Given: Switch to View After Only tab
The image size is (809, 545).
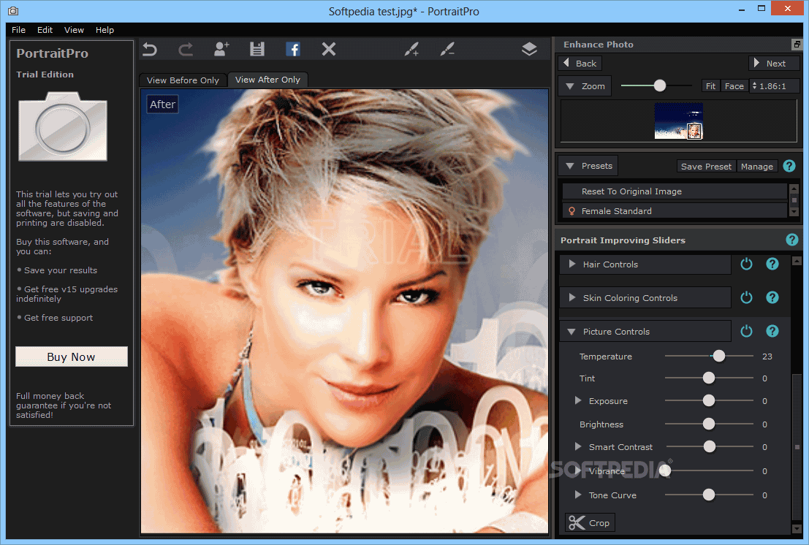Looking at the screenshot, I should click(x=267, y=80).
